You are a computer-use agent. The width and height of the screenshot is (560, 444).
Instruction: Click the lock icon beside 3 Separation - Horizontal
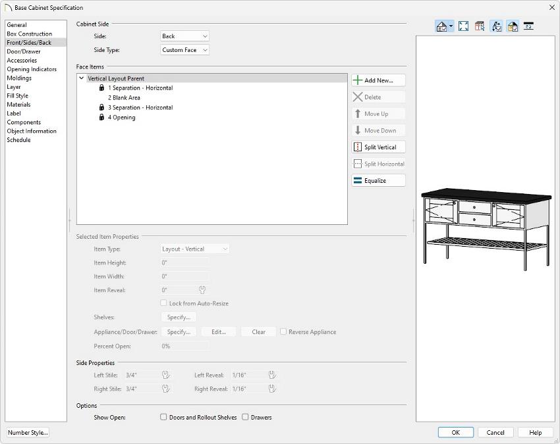(101, 108)
